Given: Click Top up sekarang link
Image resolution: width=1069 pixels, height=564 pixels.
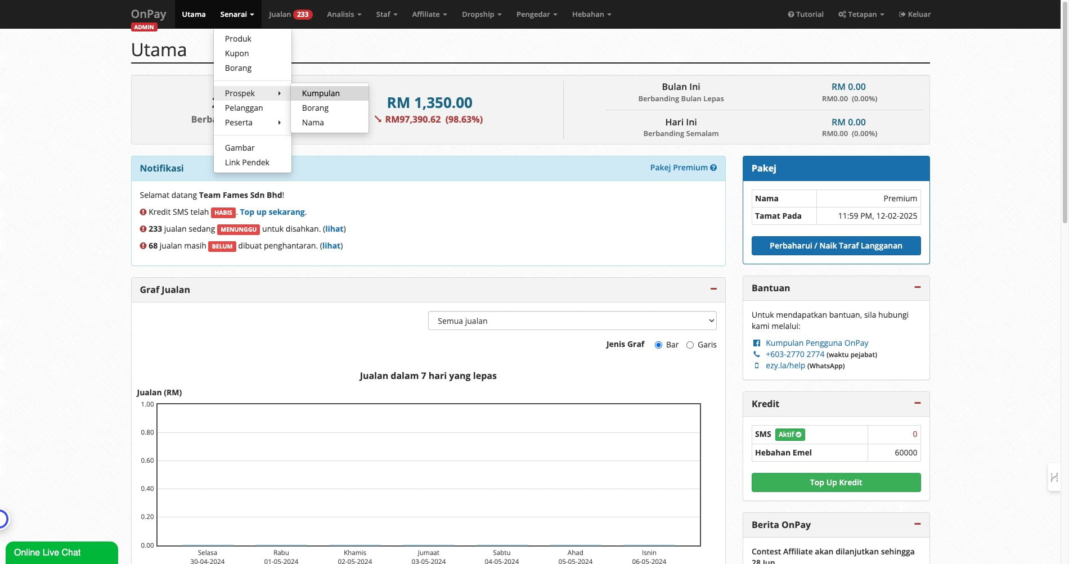Looking at the screenshot, I should point(272,212).
